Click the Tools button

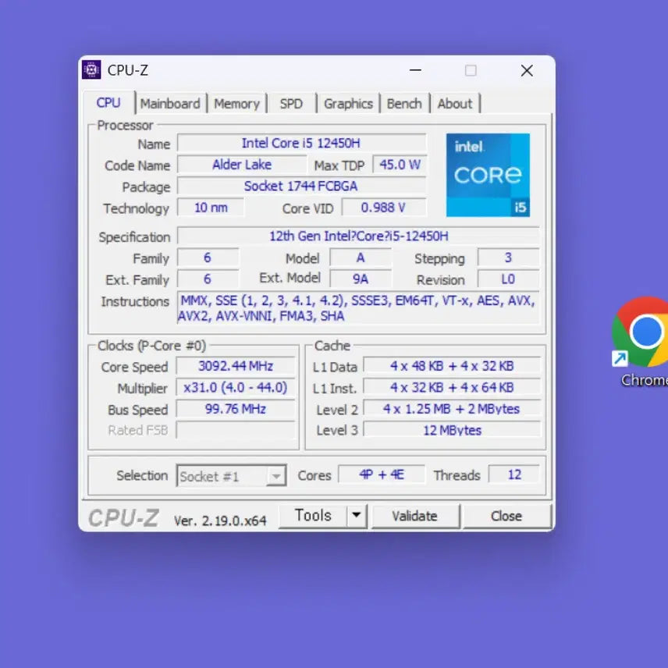point(313,516)
